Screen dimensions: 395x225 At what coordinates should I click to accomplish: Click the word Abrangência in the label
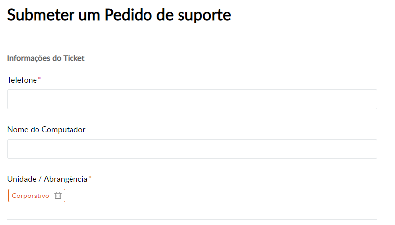point(66,179)
